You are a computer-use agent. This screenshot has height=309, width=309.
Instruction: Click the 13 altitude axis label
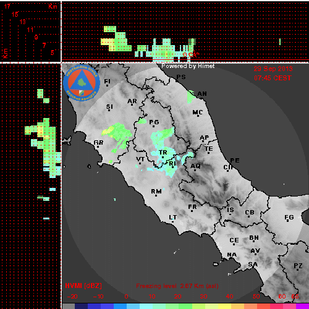[23, 22]
